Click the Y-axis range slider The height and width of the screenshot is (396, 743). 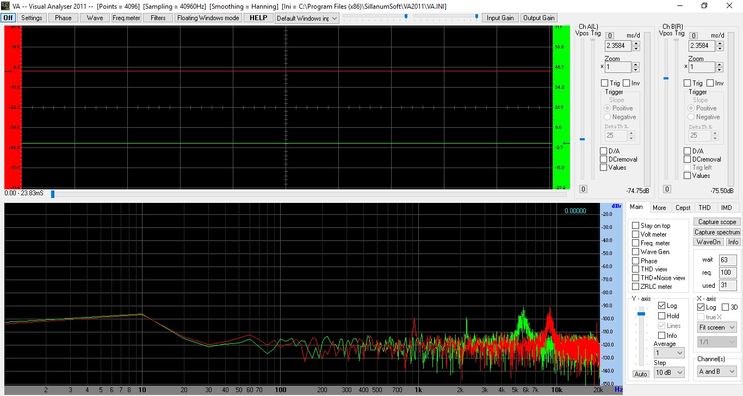pos(641,314)
